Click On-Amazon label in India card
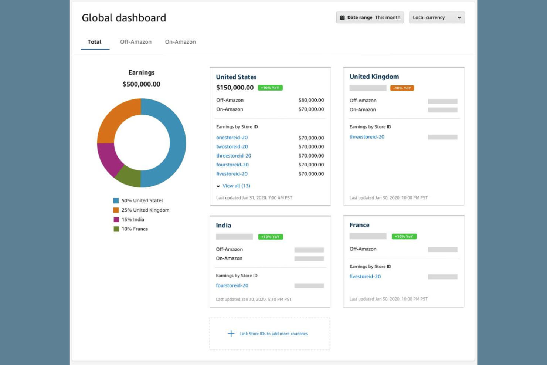547x365 pixels. click(x=229, y=258)
